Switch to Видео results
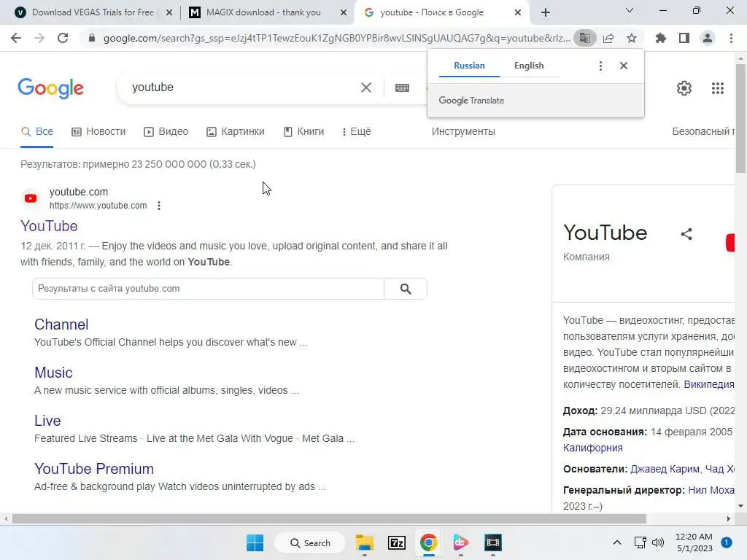 166,132
